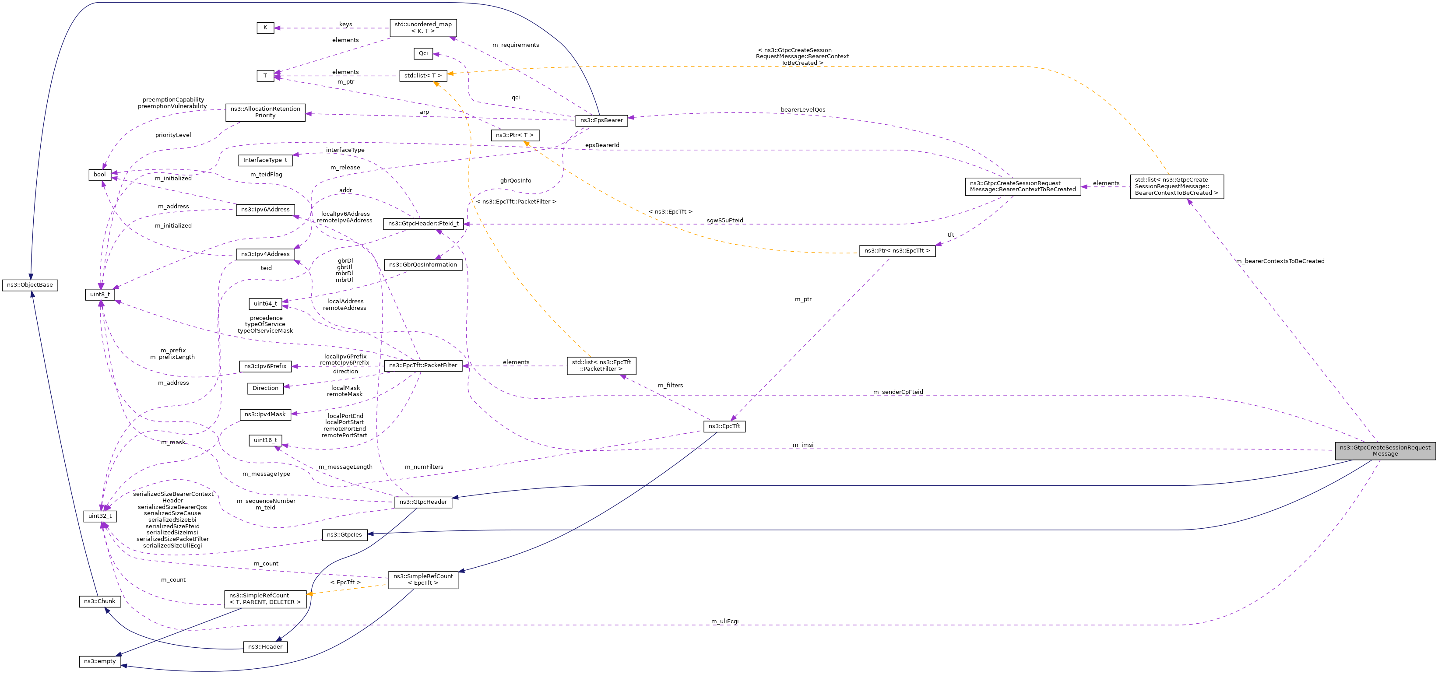Click the arp edge label
1438x674 pixels.
[424, 112]
